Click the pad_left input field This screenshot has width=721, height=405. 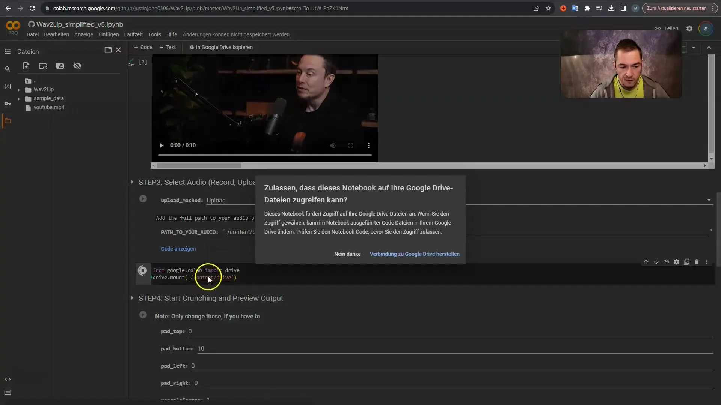click(452, 366)
